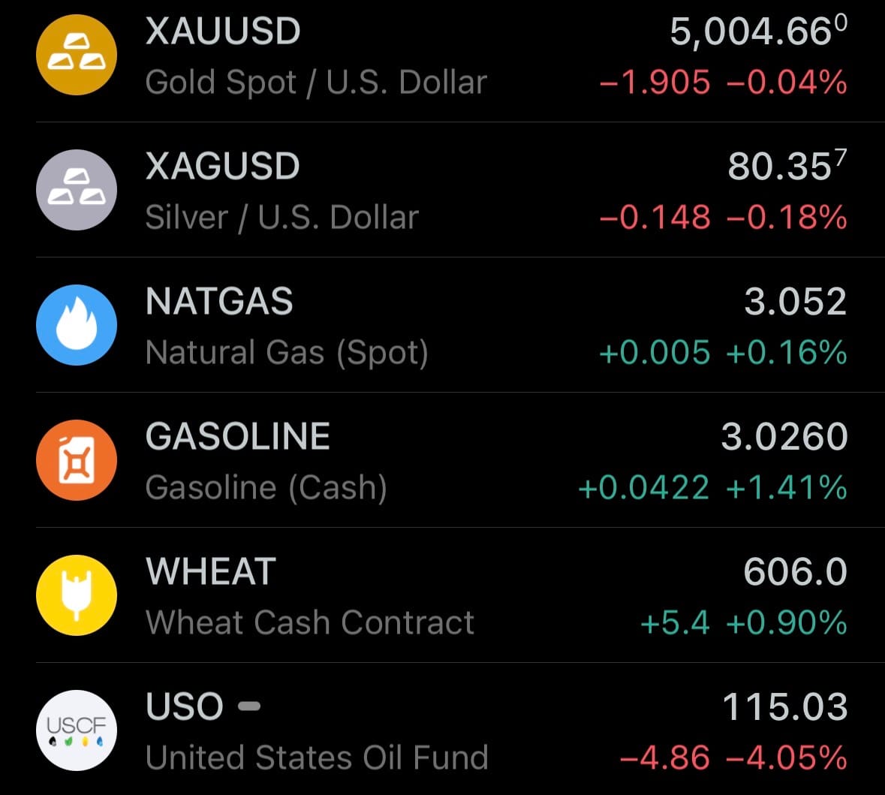Viewport: 885px width, 795px height.
Task: Tap the natural gas change +0.16%
Action: click(x=787, y=353)
